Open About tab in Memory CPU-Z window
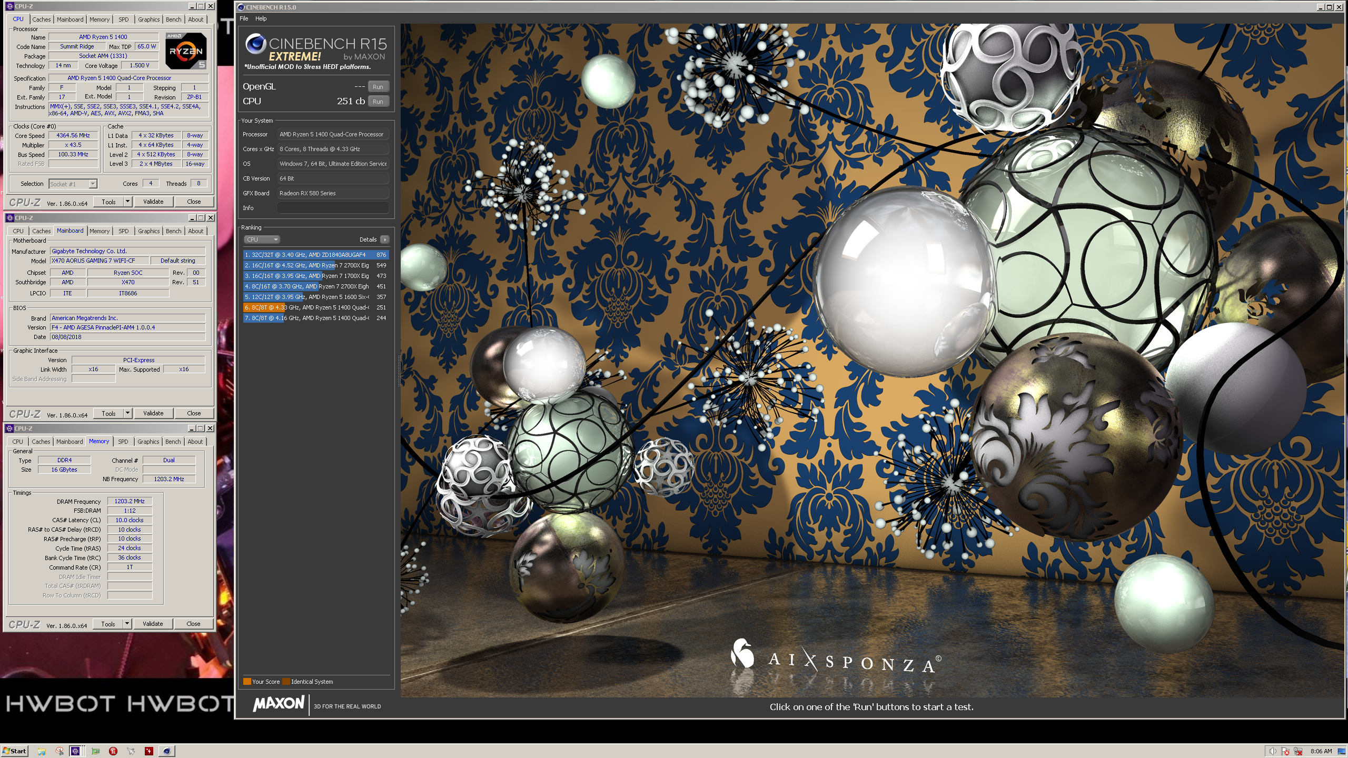 point(195,442)
